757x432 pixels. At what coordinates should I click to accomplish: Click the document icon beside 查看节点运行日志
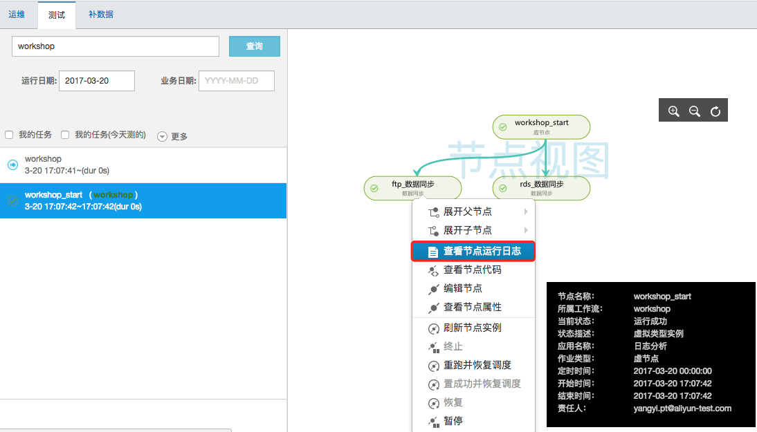[433, 251]
